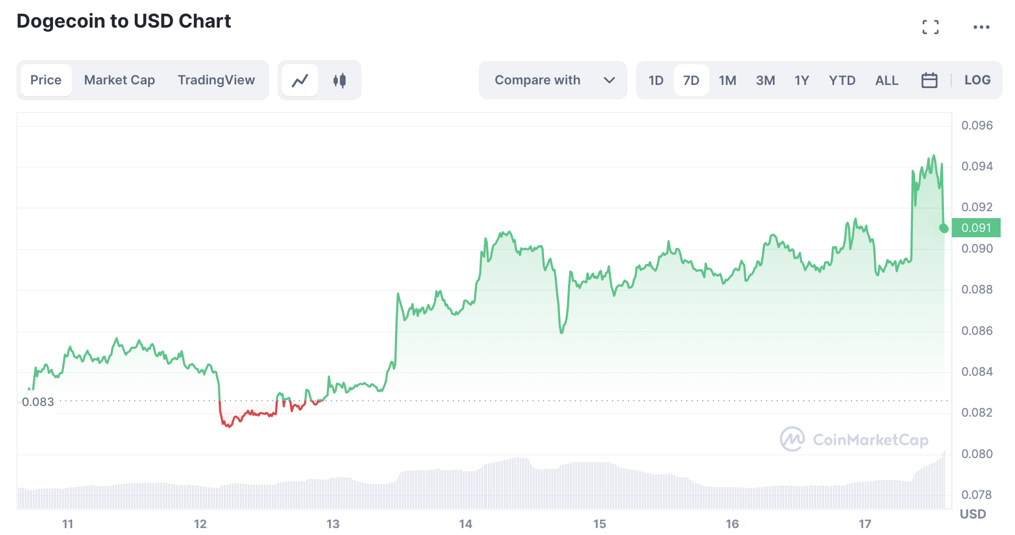Select the 3M time range

coord(765,80)
